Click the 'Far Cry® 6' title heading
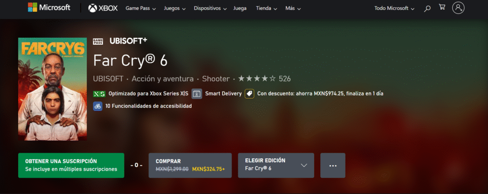 pos(131,61)
